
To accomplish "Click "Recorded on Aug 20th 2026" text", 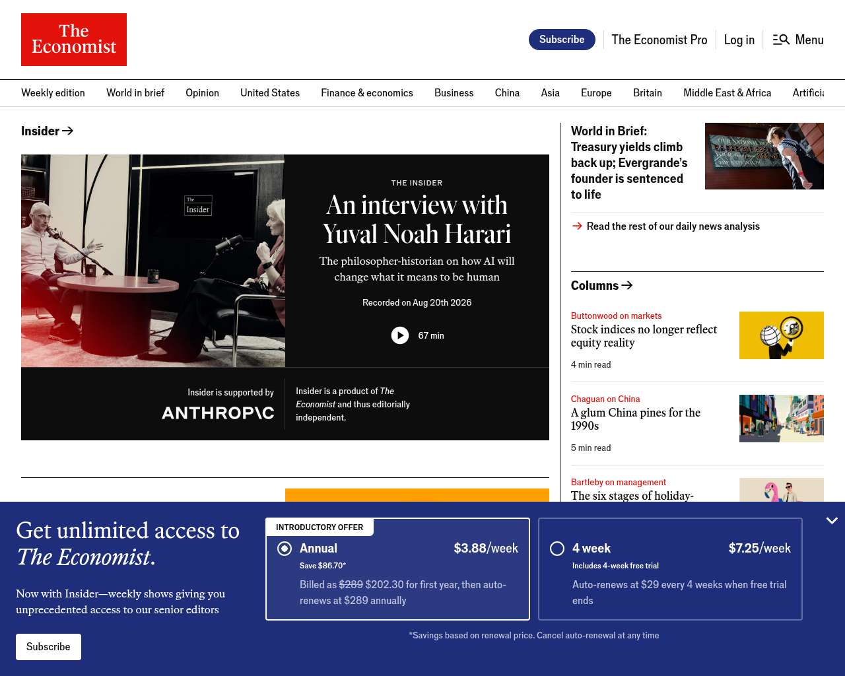I will click(417, 302).
